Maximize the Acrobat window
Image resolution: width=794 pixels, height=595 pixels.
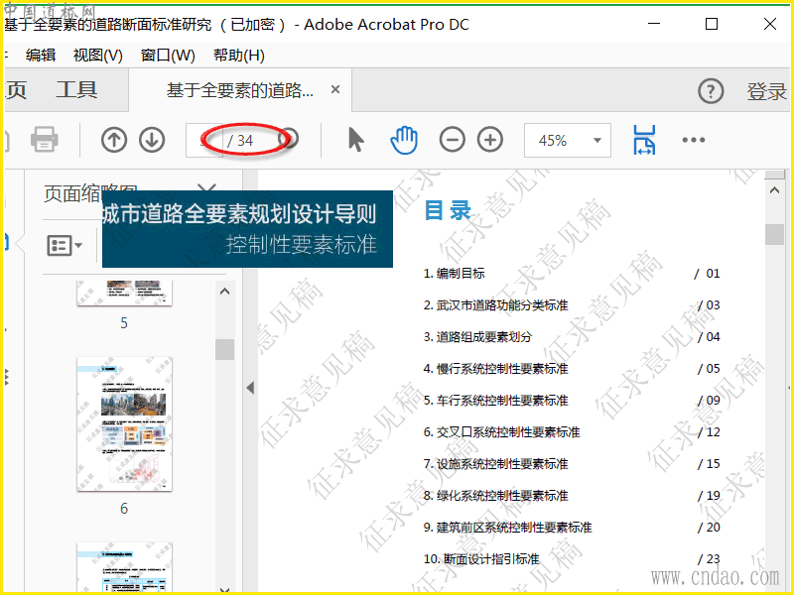(x=712, y=24)
